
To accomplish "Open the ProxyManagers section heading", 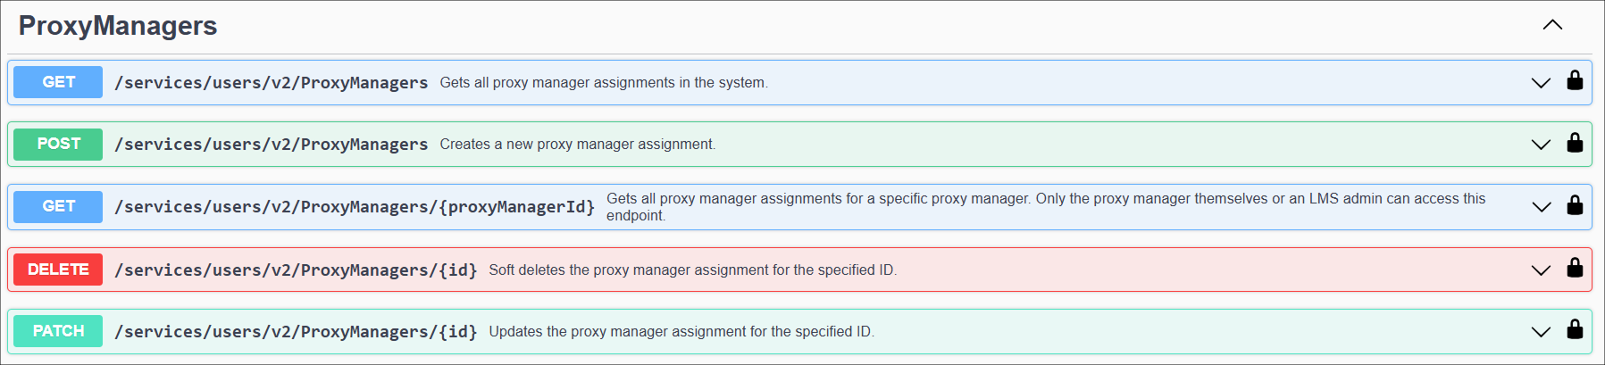I will pos(118,26).
